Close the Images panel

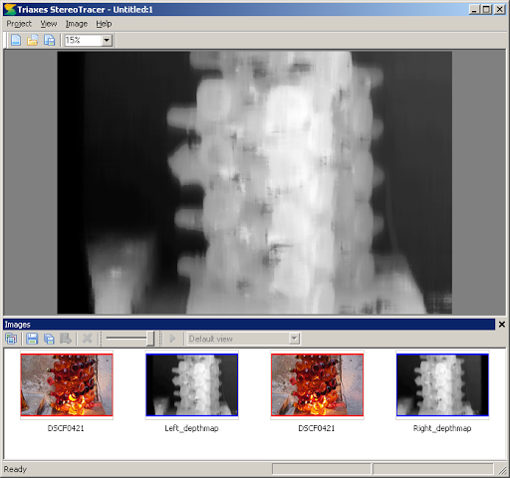502,325
